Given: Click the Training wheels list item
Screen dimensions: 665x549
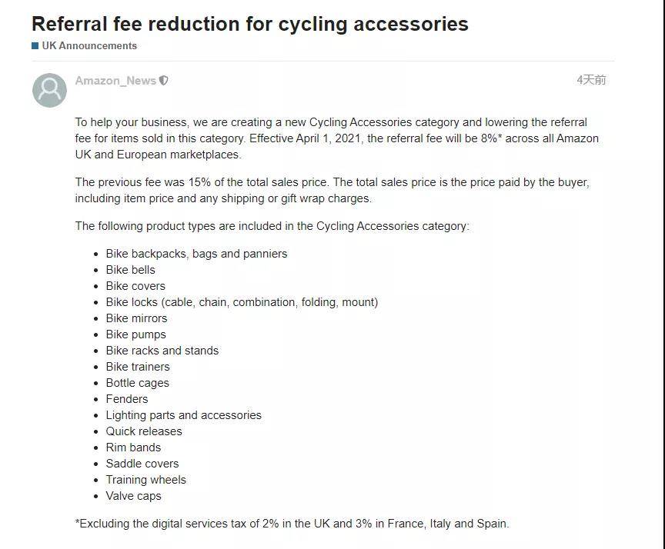Looking at the screenshot, I should [145, 480].
